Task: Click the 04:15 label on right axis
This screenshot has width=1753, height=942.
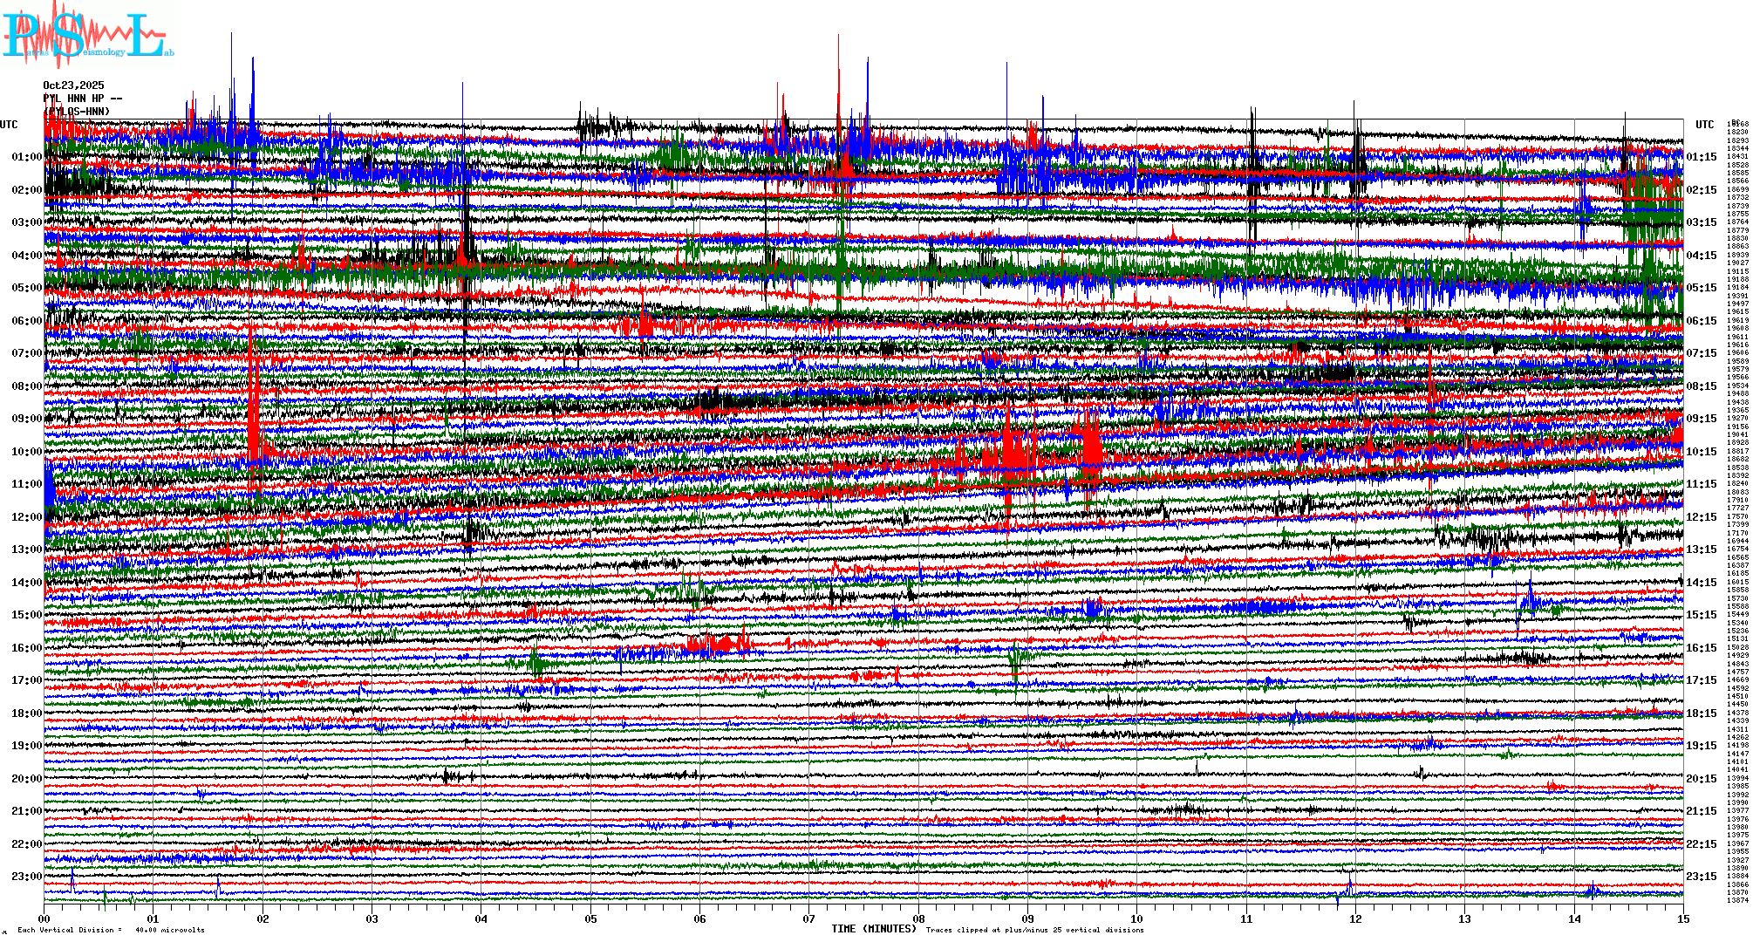Action: pos(1701,256)
